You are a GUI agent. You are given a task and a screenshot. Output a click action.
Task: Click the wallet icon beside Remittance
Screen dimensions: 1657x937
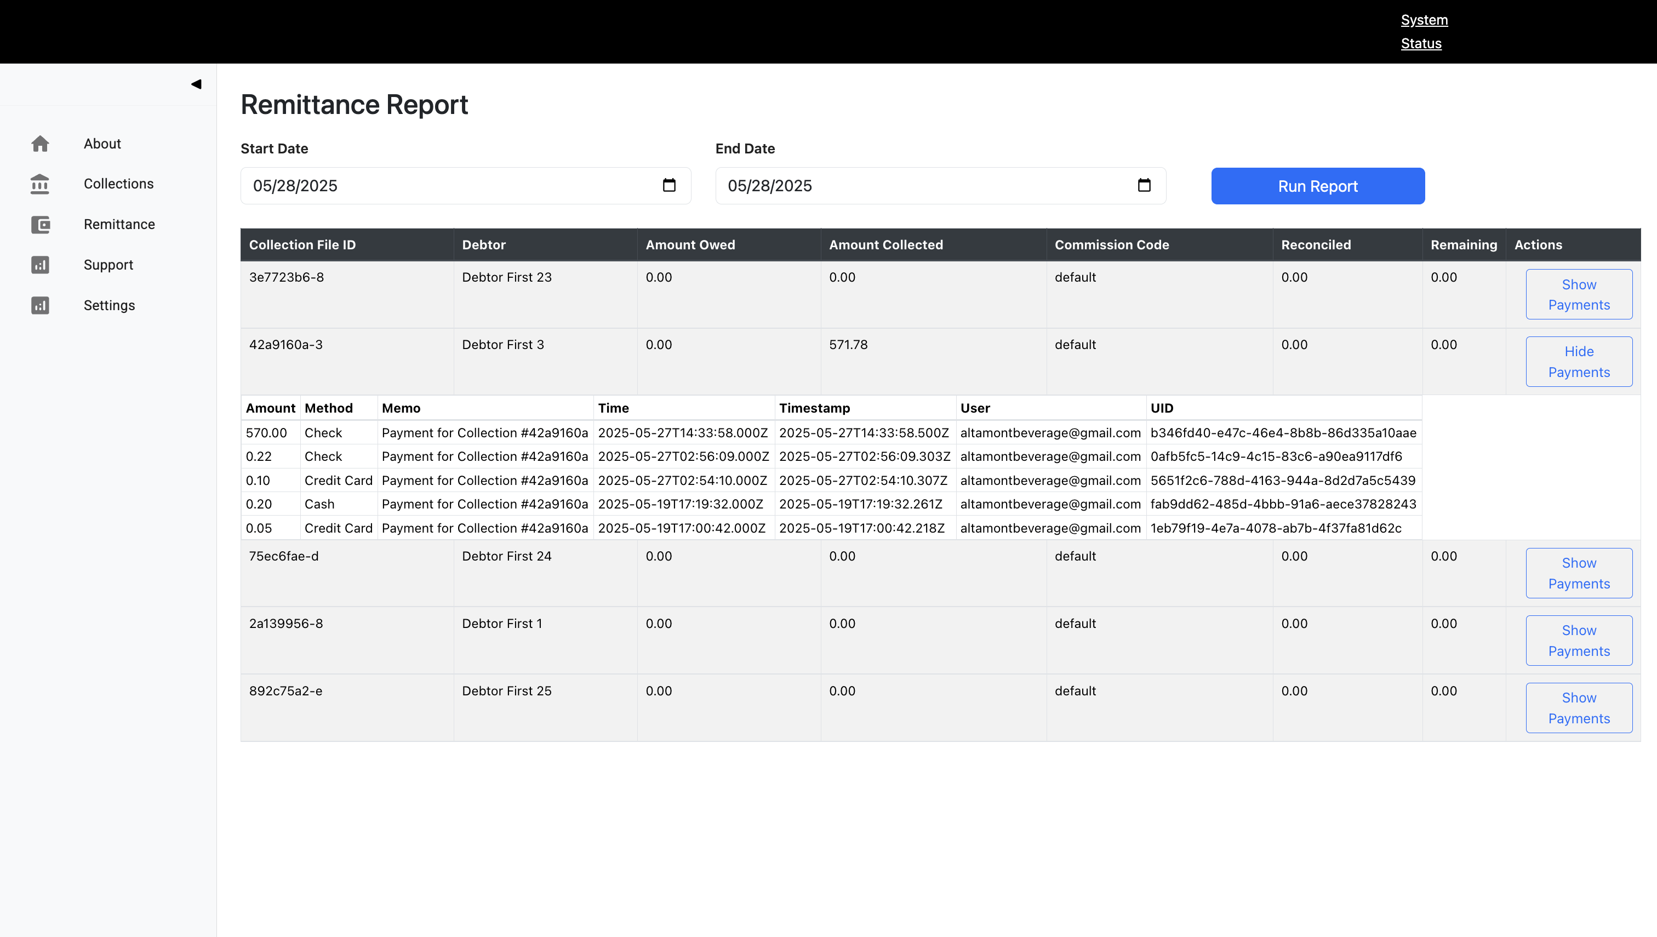[40, 225]
